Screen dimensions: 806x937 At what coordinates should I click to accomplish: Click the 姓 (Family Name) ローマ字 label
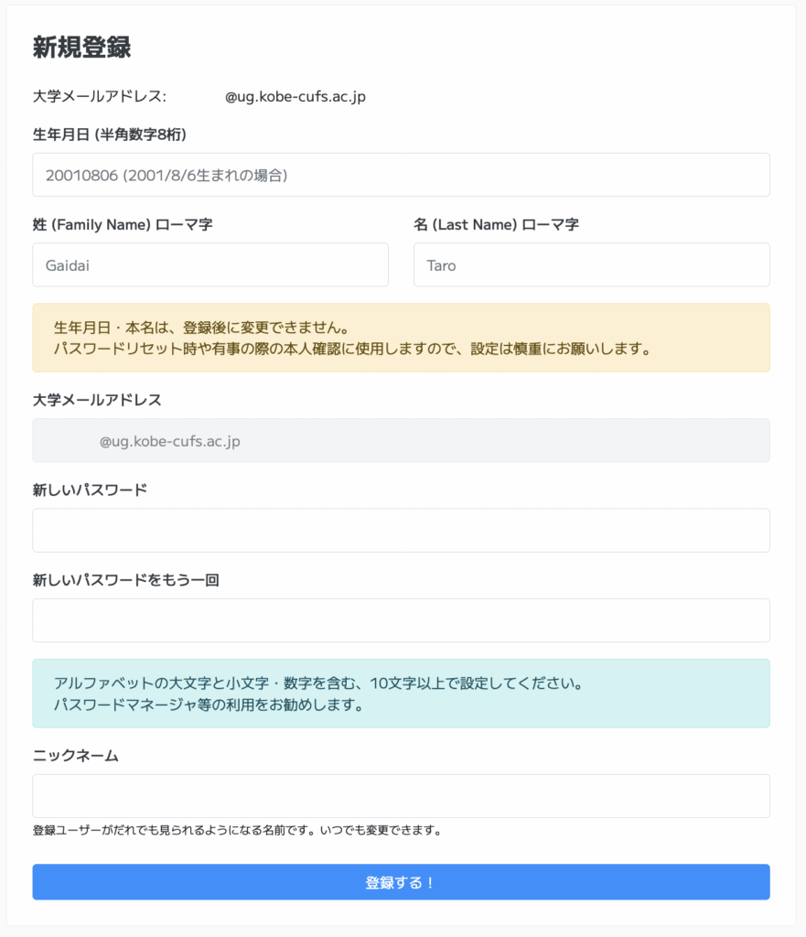click(123, 225)
